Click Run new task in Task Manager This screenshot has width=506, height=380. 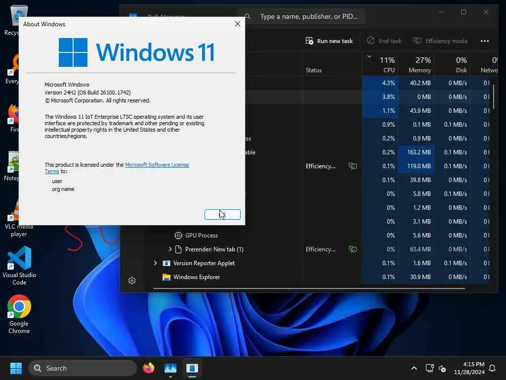coord(329,41)
